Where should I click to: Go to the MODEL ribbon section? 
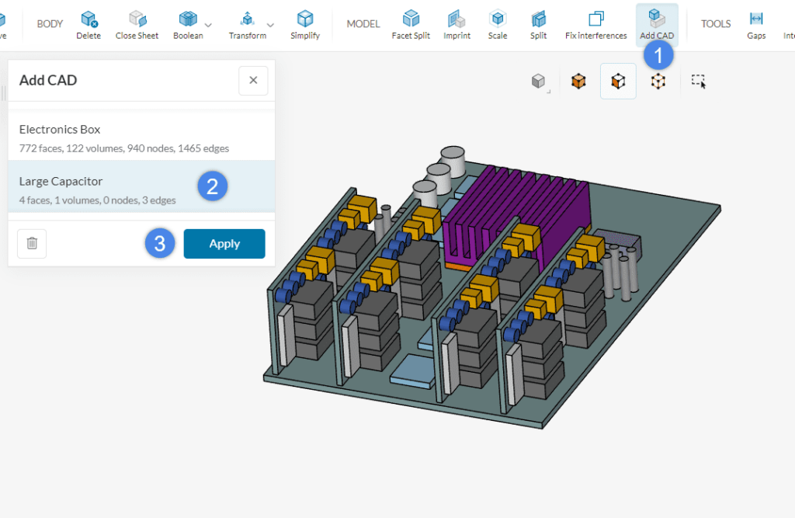tap(363, 23)
